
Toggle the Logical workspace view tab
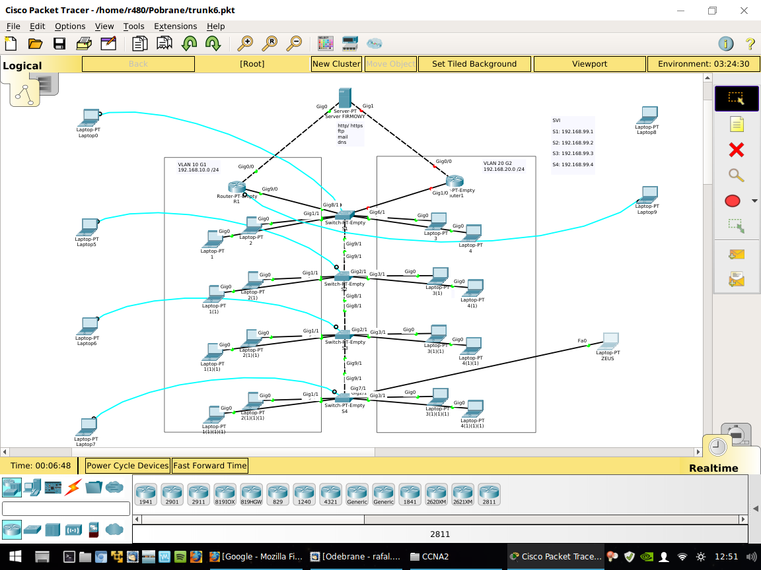(x=22, y=65)
